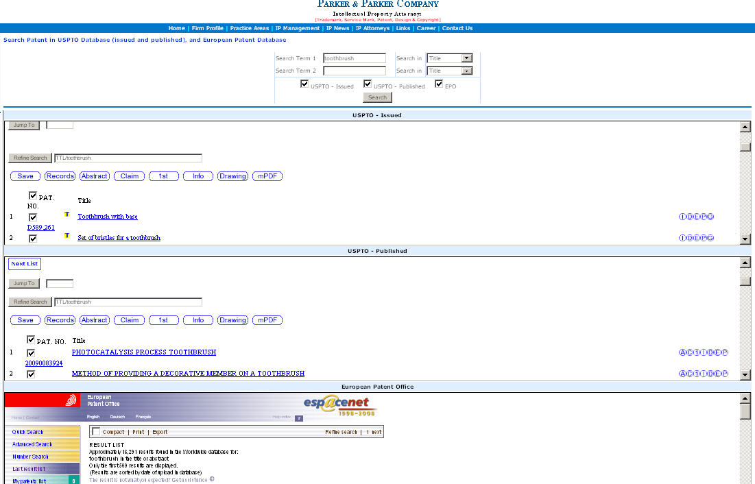Screen dimensions: 755x484
Task: Open Practice Areas in the navigation bar
Action: (250, 28)
